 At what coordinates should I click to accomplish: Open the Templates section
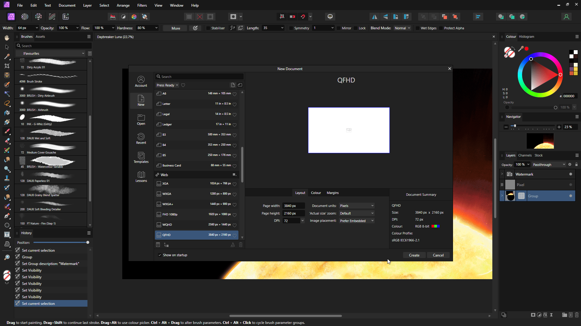[141, 158]
